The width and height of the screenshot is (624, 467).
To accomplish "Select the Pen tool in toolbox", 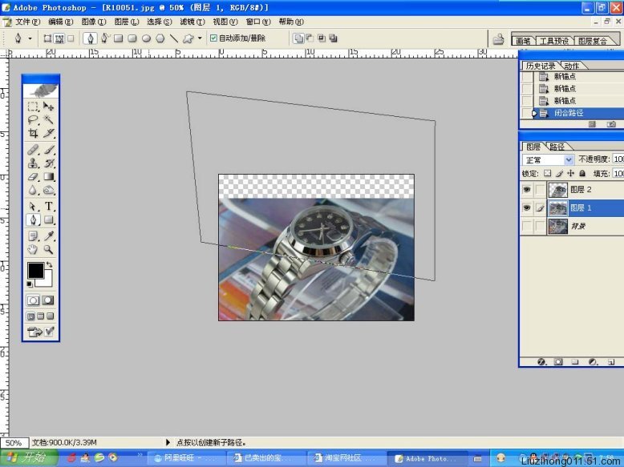I will pos(33,219).
